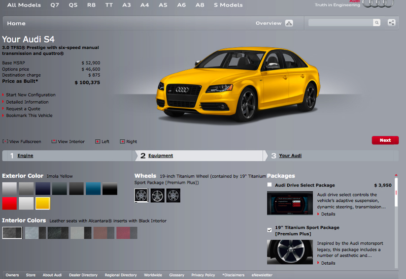406x279 pixels.
Task: Open Detailed Information link
Action: point(27,102)
